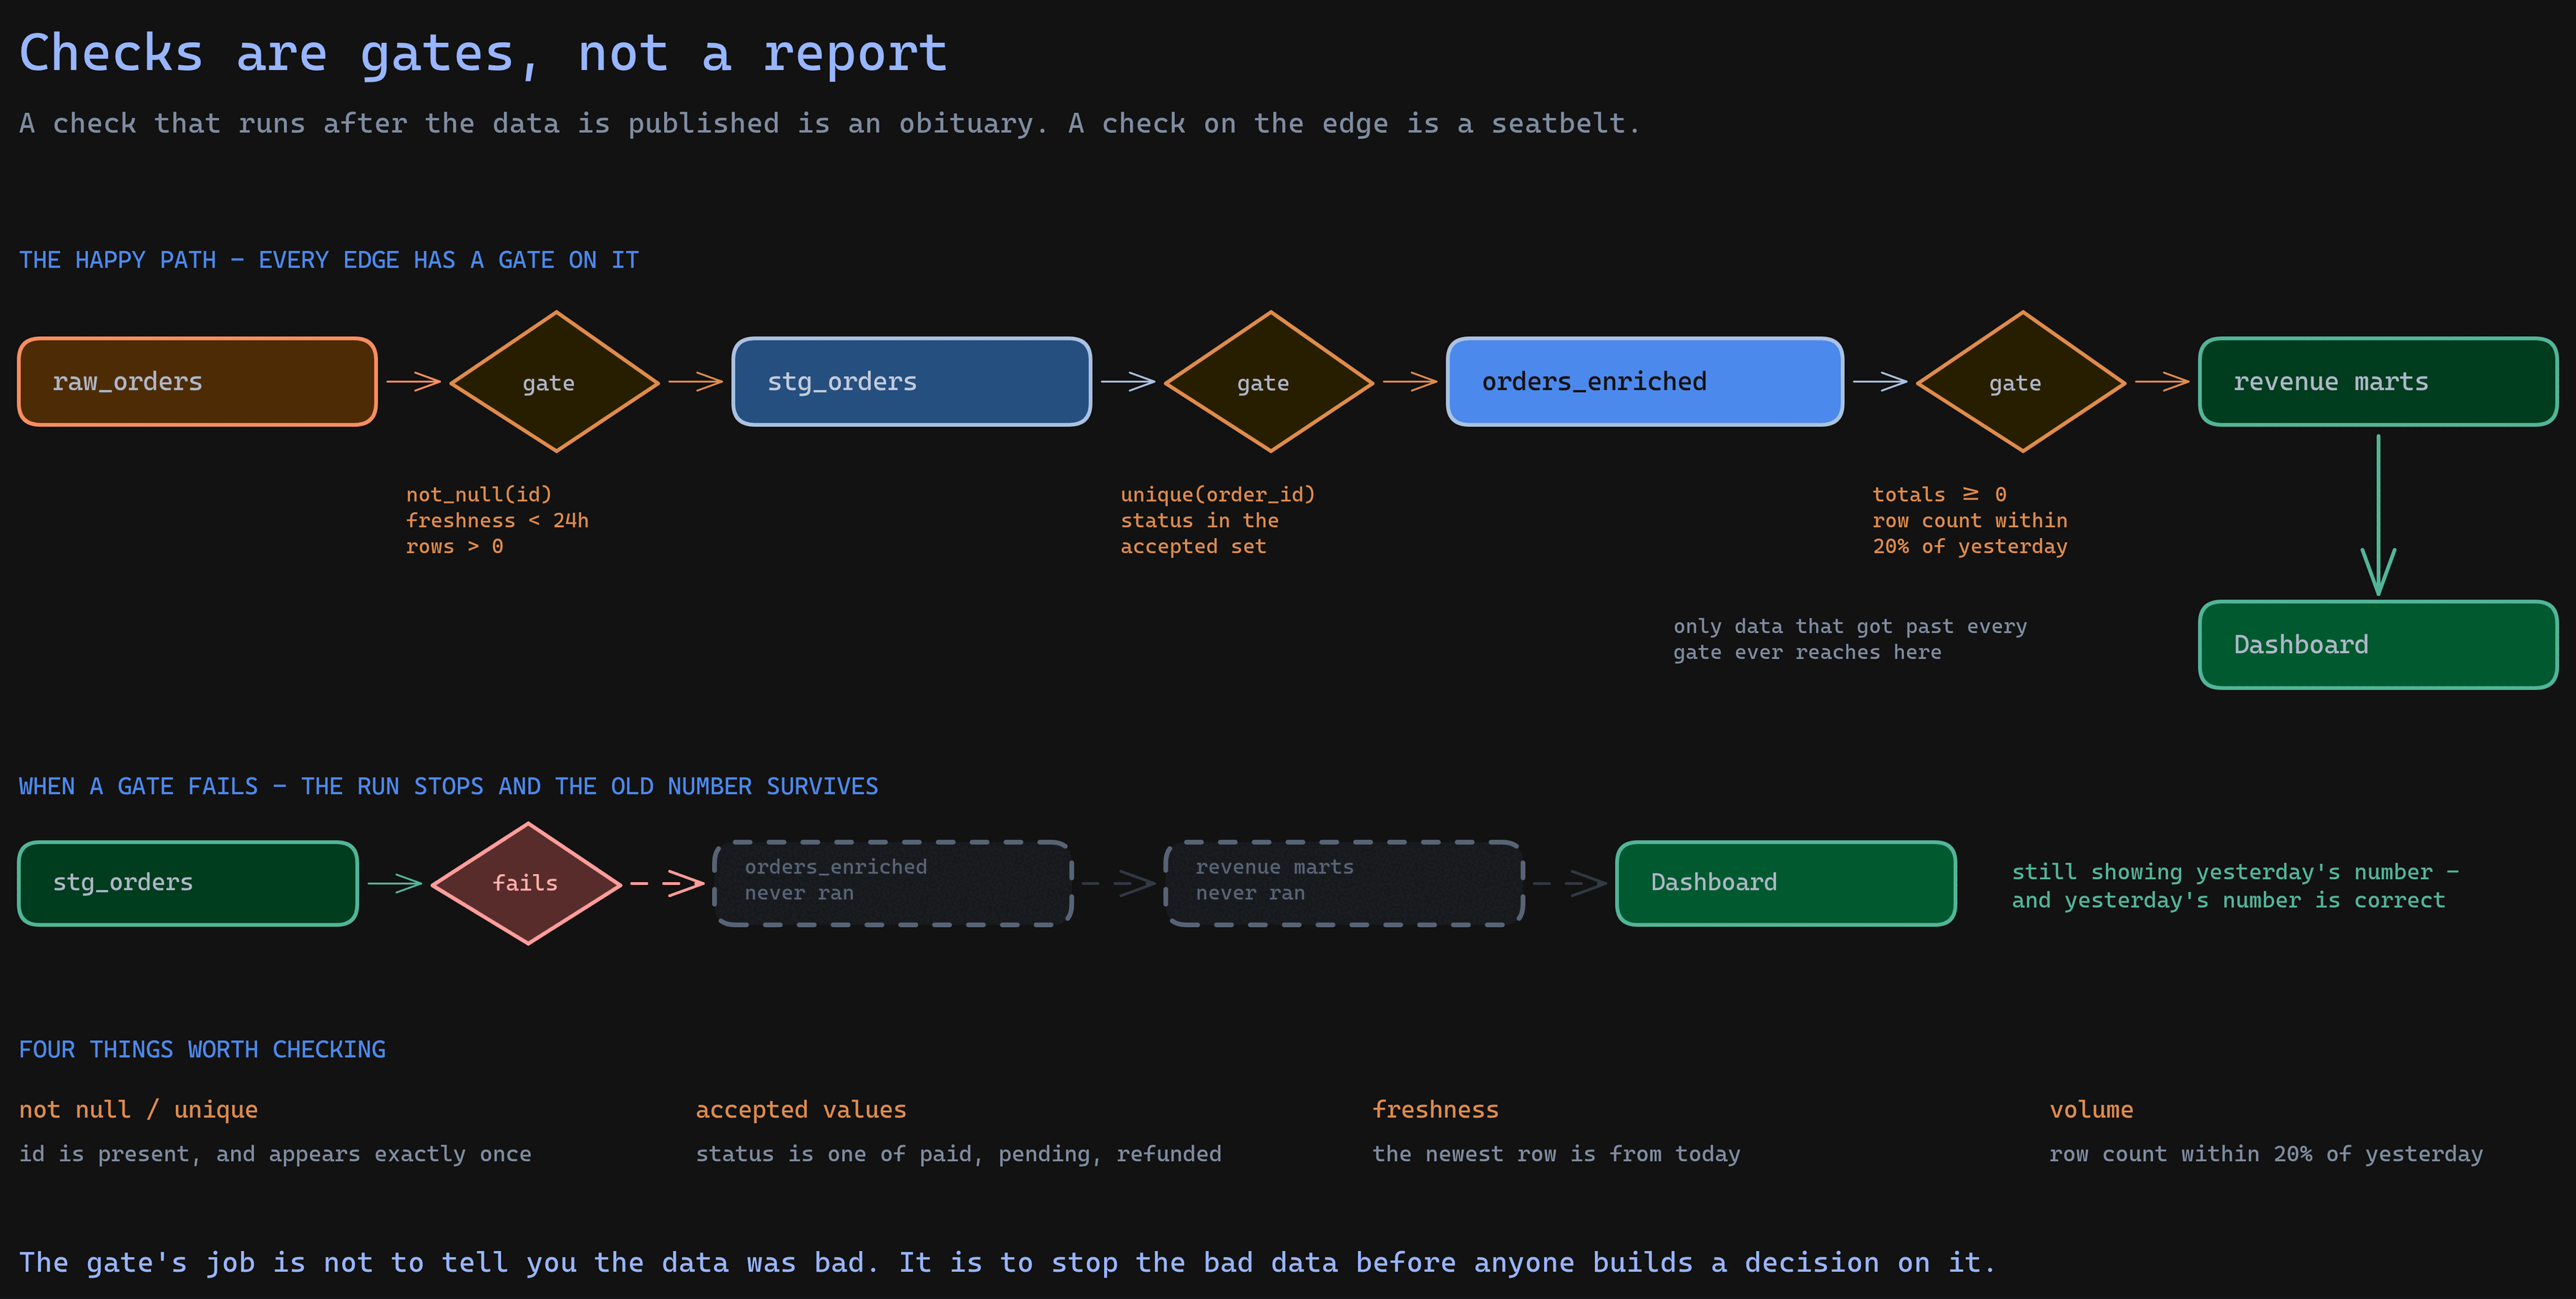Click the Dashboard node below revenue marts
Image resolution: width=2576 pixels, height=1299 pixels.
2377,645
